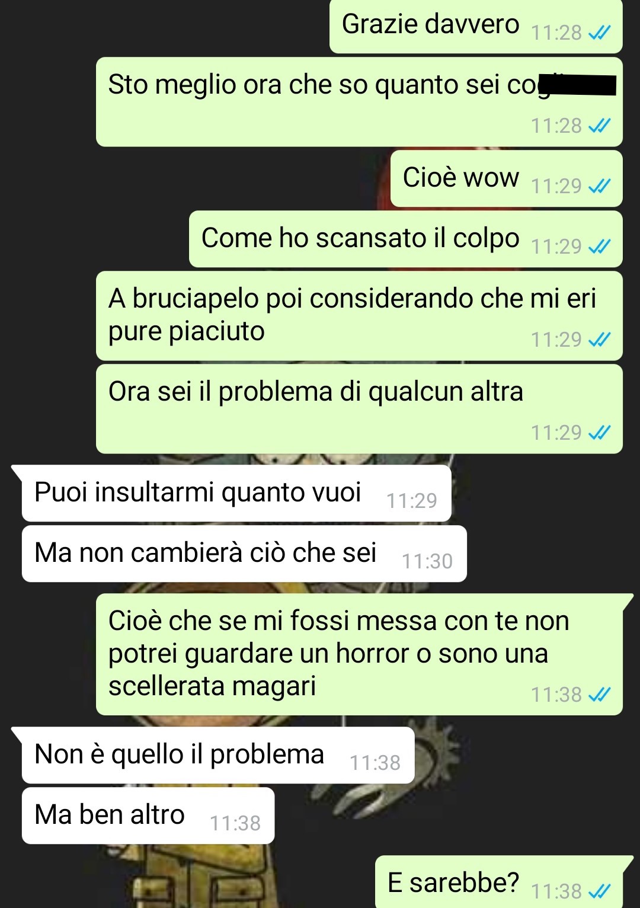Tap the blue read checkmarks on "Grazie davvero"
This screenshot has width=640, height=908.
point(599,33)
